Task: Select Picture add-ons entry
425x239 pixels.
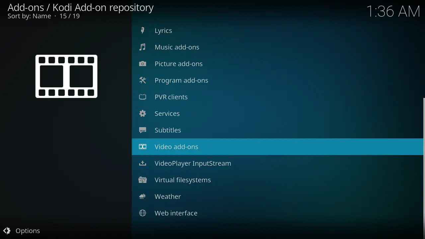Action: coord(278,64)
